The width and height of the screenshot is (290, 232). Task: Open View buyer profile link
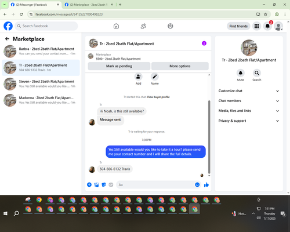click(158, 97)
